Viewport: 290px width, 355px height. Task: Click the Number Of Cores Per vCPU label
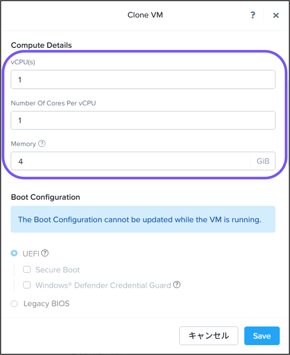point(53,103)
